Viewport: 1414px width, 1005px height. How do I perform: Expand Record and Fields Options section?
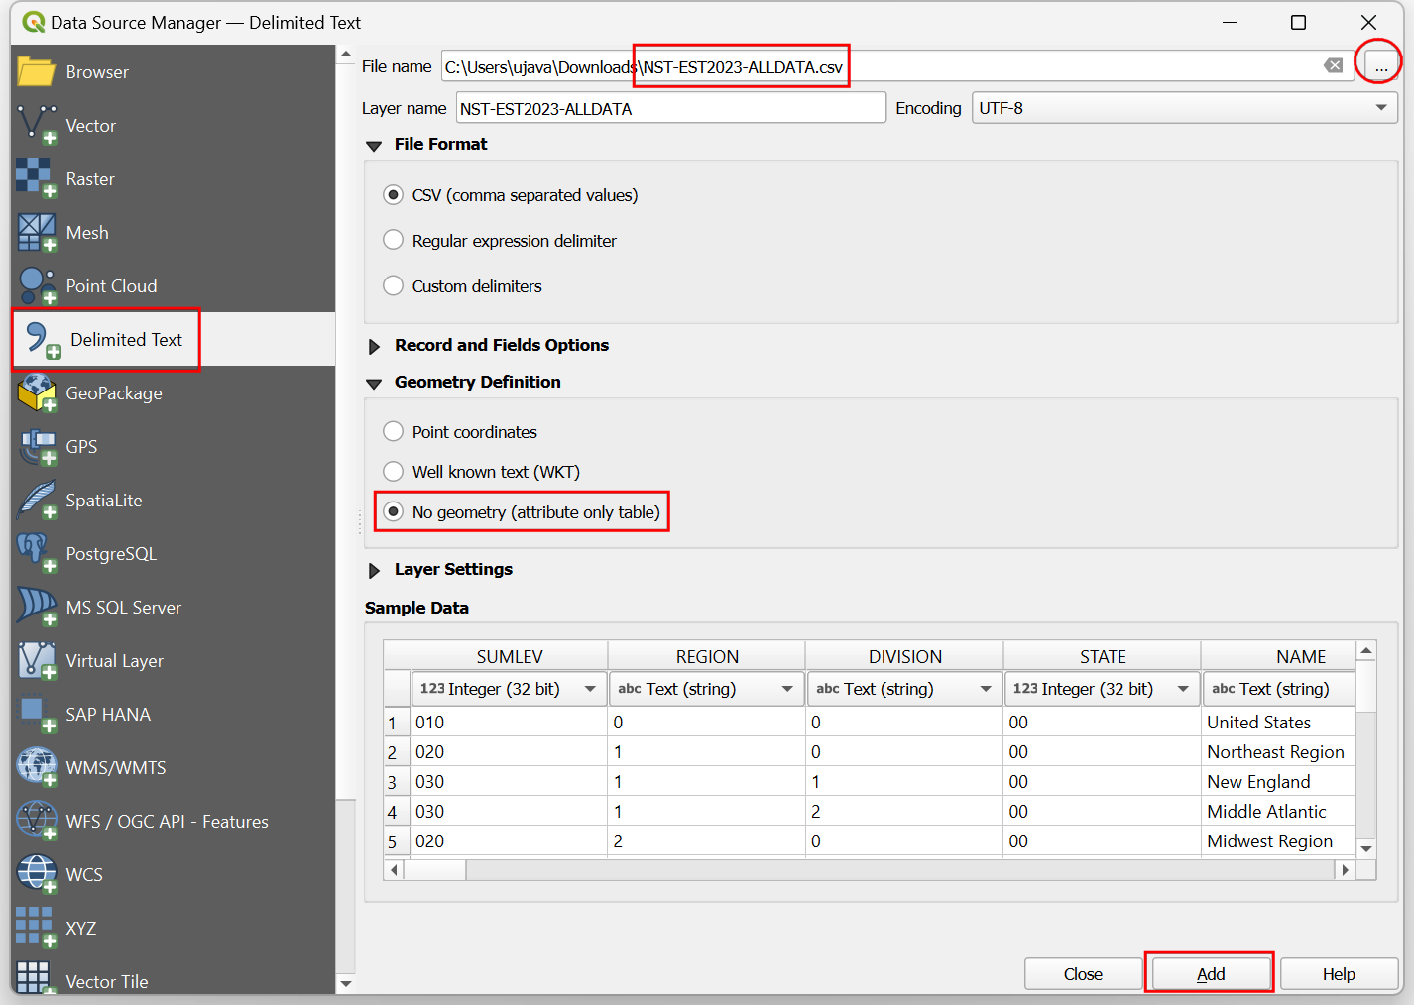[375, 346]
